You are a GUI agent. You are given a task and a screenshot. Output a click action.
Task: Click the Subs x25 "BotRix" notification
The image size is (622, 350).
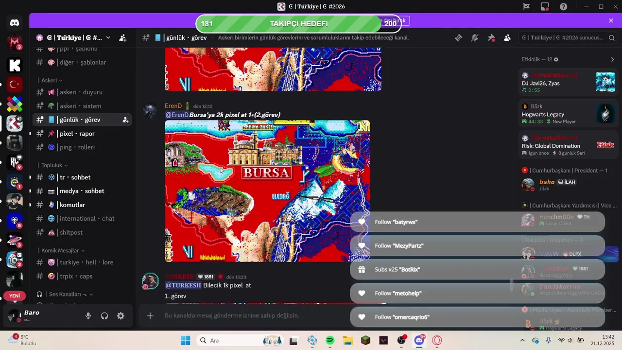point(477,269)
